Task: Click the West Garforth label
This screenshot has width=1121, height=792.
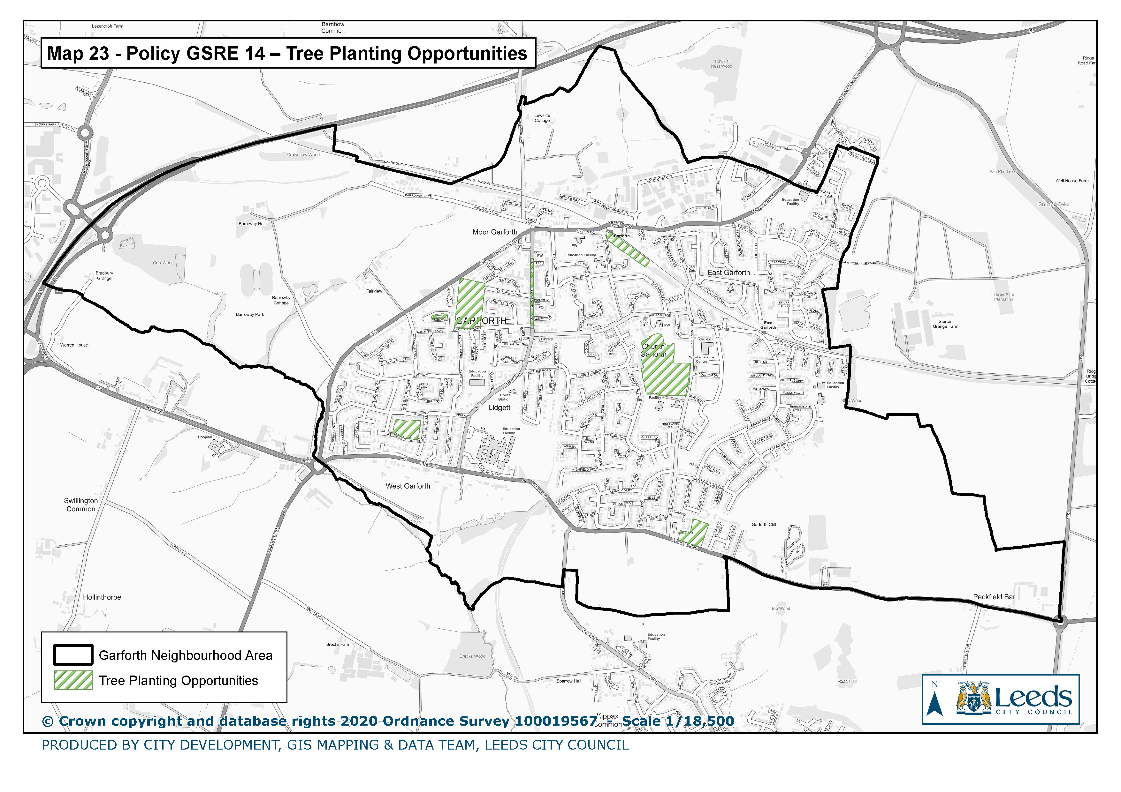Action: point(408,486)
